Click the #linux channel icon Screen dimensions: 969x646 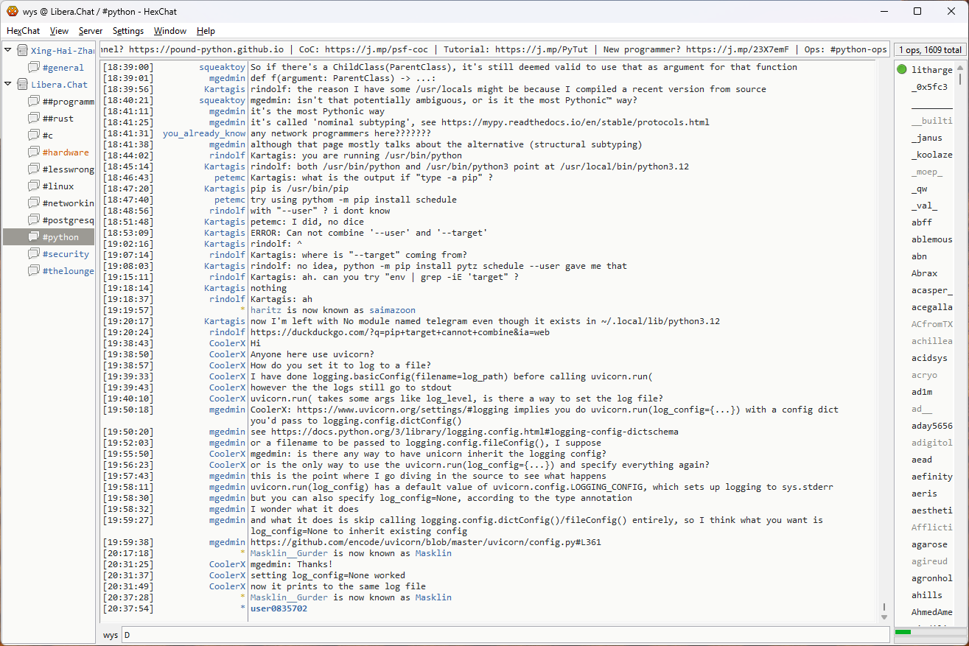[x=34, y=186]
